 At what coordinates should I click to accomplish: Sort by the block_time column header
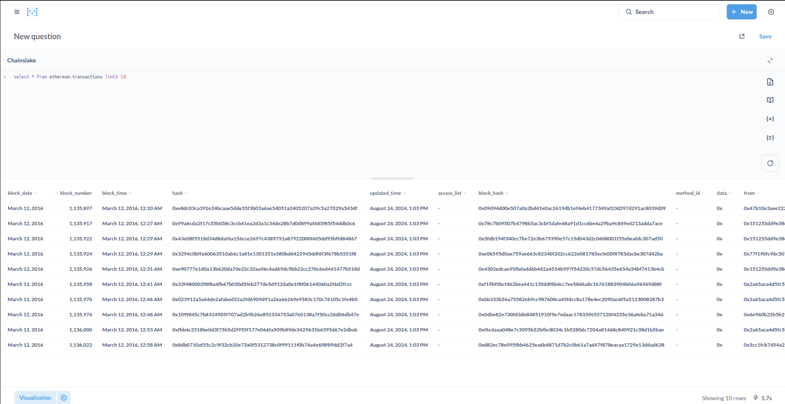coord(114,193)
